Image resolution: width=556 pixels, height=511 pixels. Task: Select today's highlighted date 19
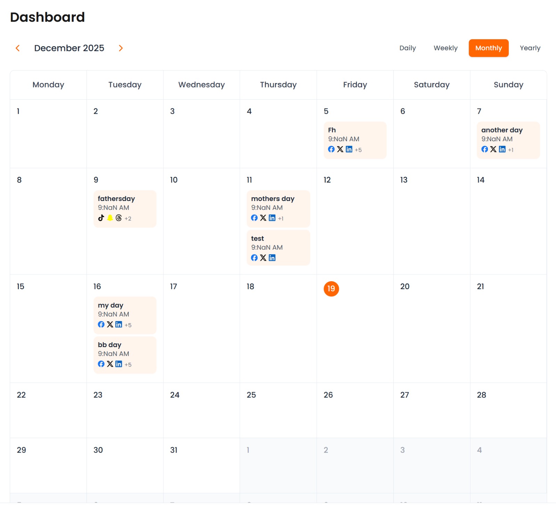pos(331,289)
